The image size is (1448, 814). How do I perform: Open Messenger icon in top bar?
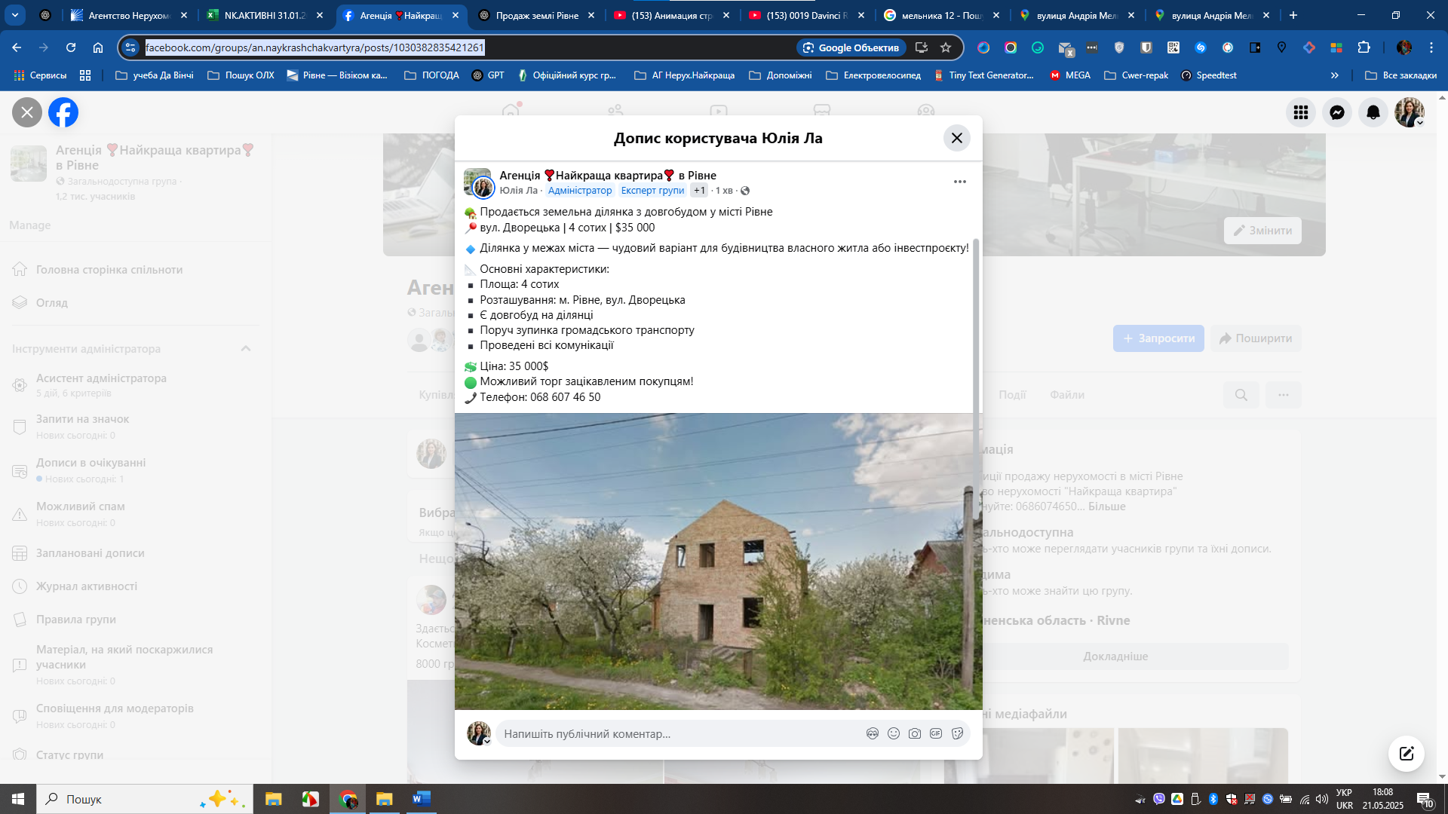tap(1336, 112)
